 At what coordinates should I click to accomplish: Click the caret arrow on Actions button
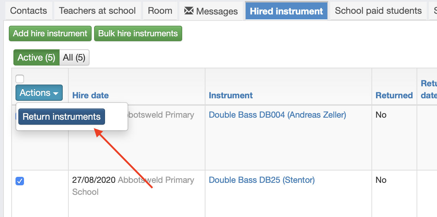56,93
